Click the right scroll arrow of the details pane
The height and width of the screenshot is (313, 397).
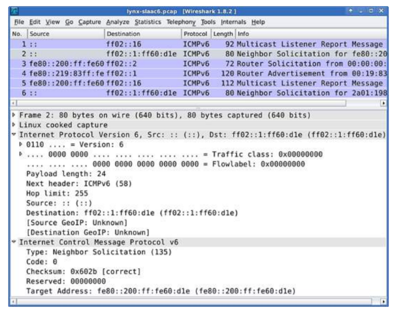pyautogui.click(x=384, y=302)
